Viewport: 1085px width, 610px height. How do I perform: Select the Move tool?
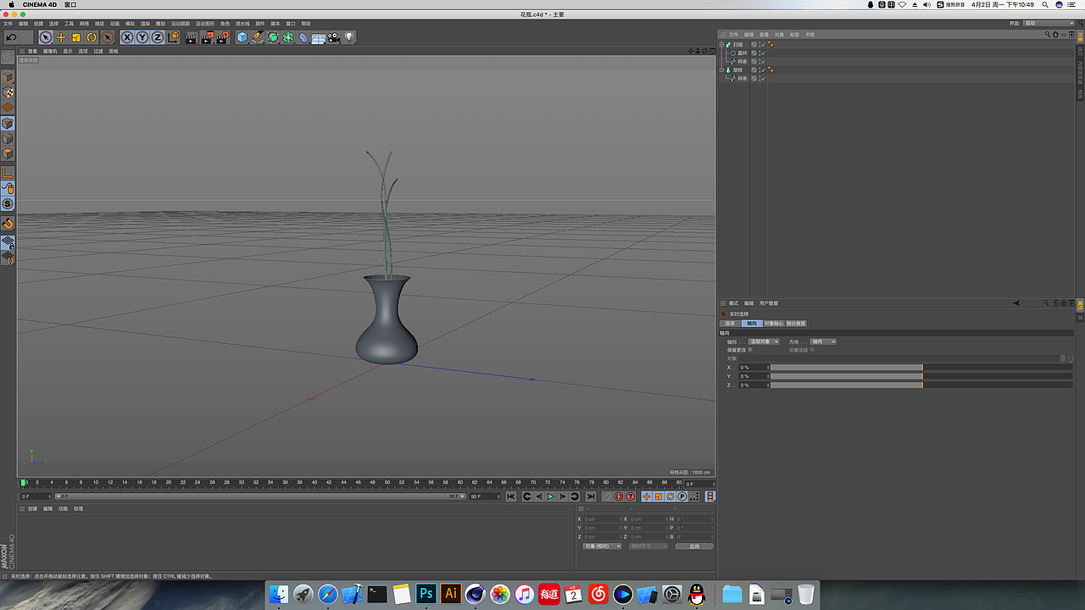pyautogui.click(x=61, y=37)
